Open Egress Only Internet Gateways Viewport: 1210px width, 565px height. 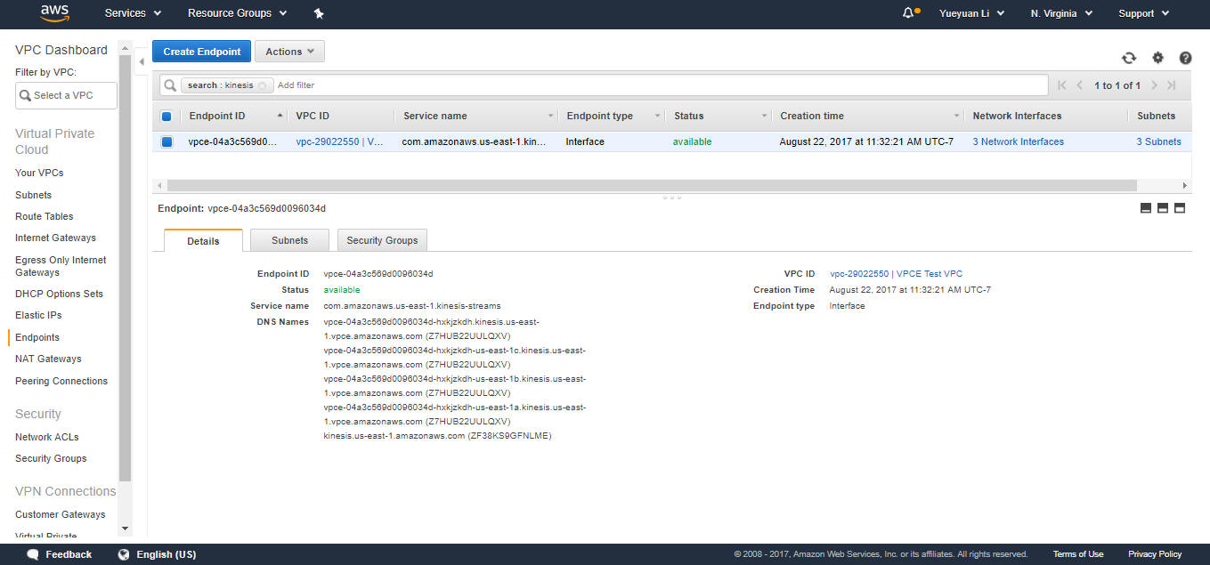click(61, 266)
